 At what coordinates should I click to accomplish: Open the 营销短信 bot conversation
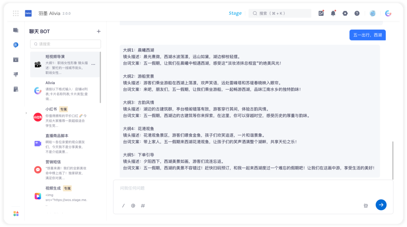coord(65,170)
